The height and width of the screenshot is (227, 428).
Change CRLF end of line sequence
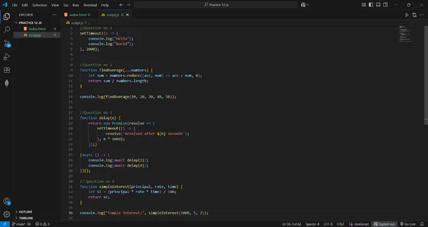point(341,224)
